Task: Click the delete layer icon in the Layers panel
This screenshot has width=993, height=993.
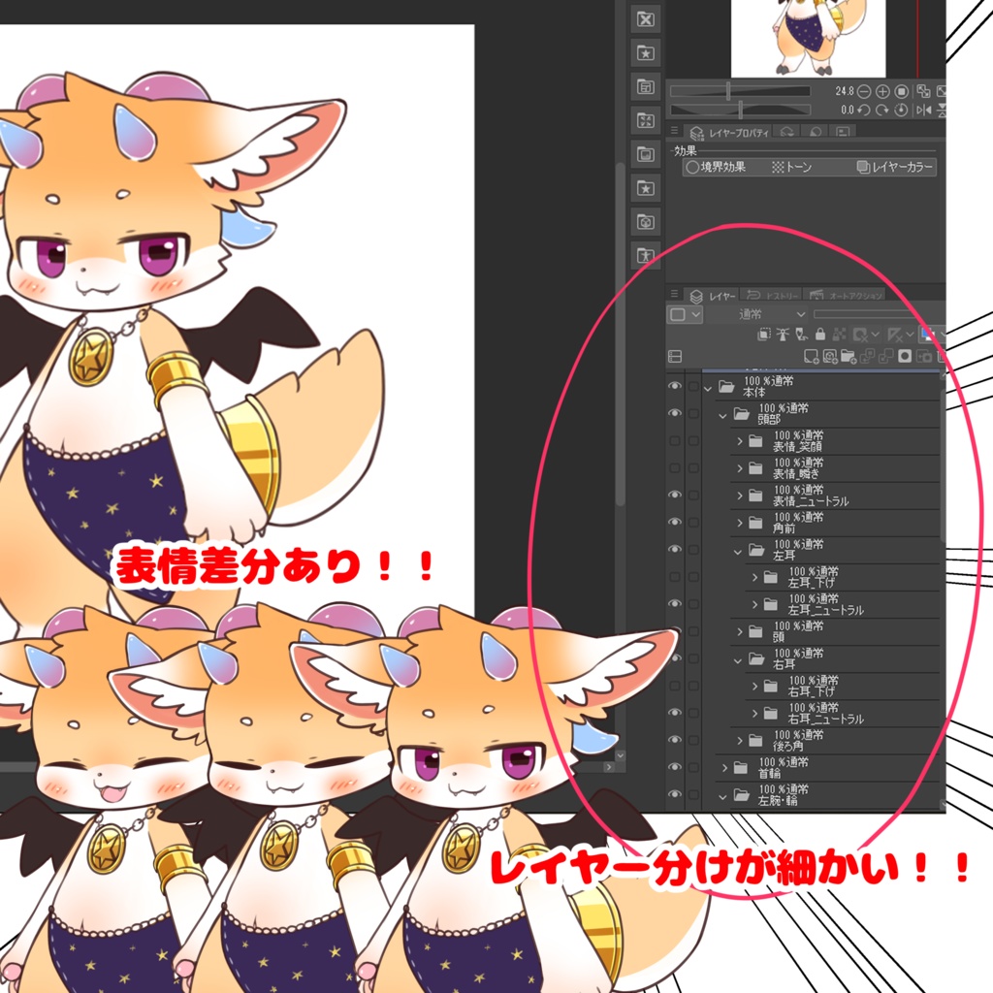Action: coord(941,356)
